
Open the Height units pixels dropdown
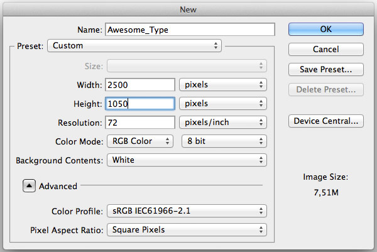coord(223,104)
